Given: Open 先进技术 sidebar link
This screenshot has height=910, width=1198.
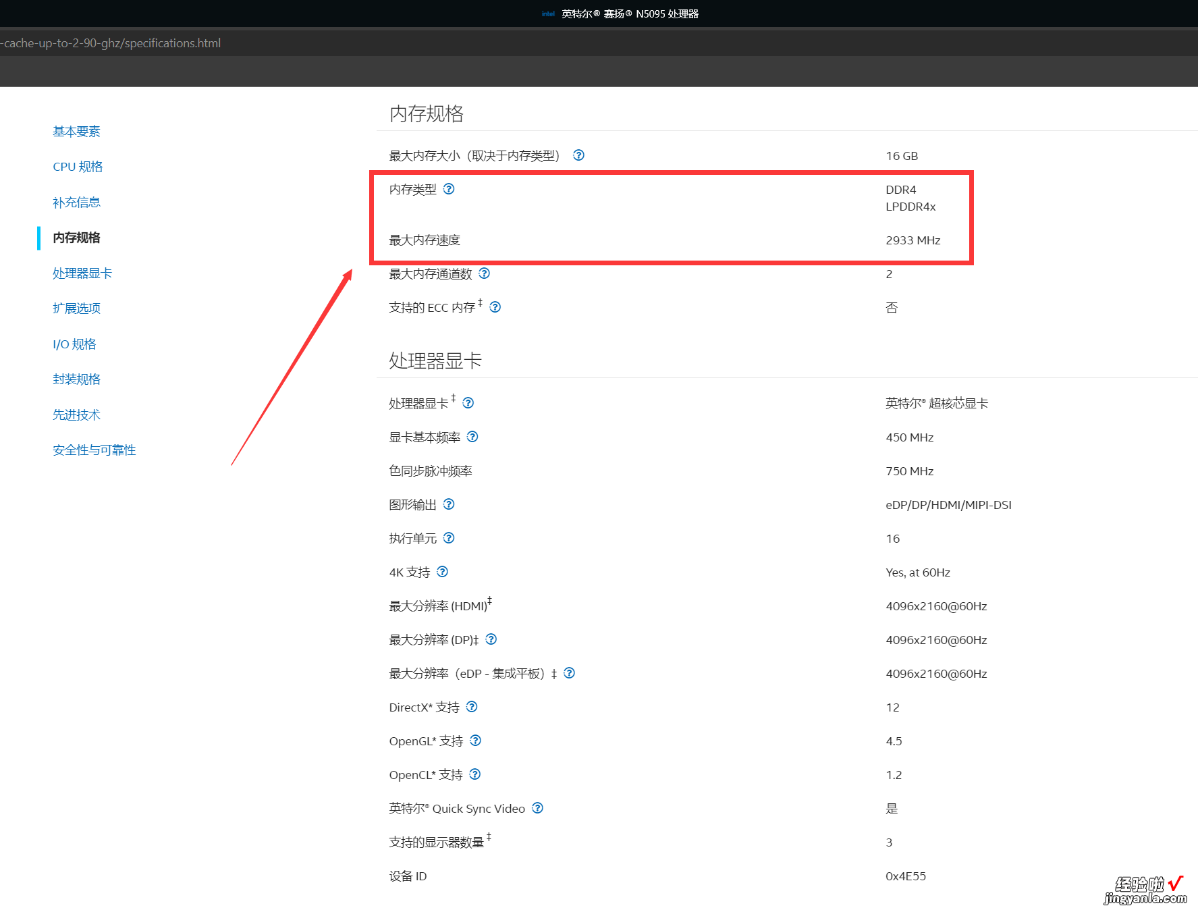Looking at the screenshot, I should coord(76,415).
